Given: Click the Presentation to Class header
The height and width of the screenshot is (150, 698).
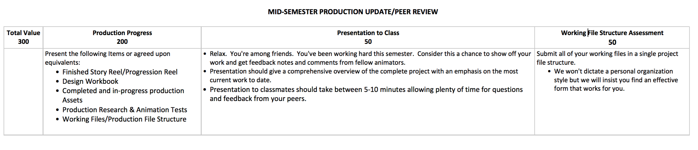Looking at the screenshot, I should 368,33.
